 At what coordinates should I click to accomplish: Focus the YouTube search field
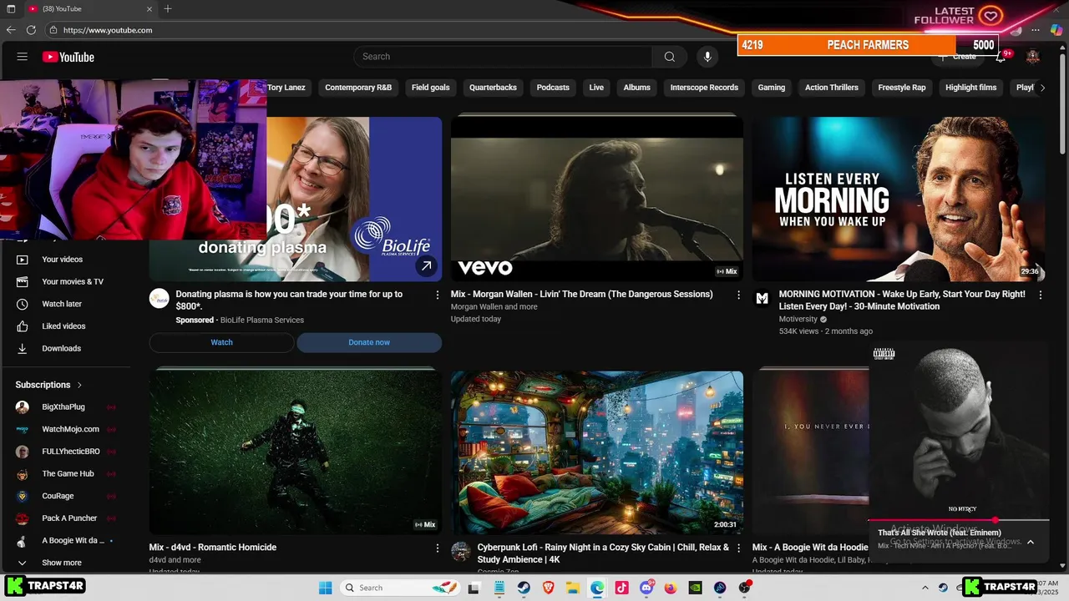[503, 57]
